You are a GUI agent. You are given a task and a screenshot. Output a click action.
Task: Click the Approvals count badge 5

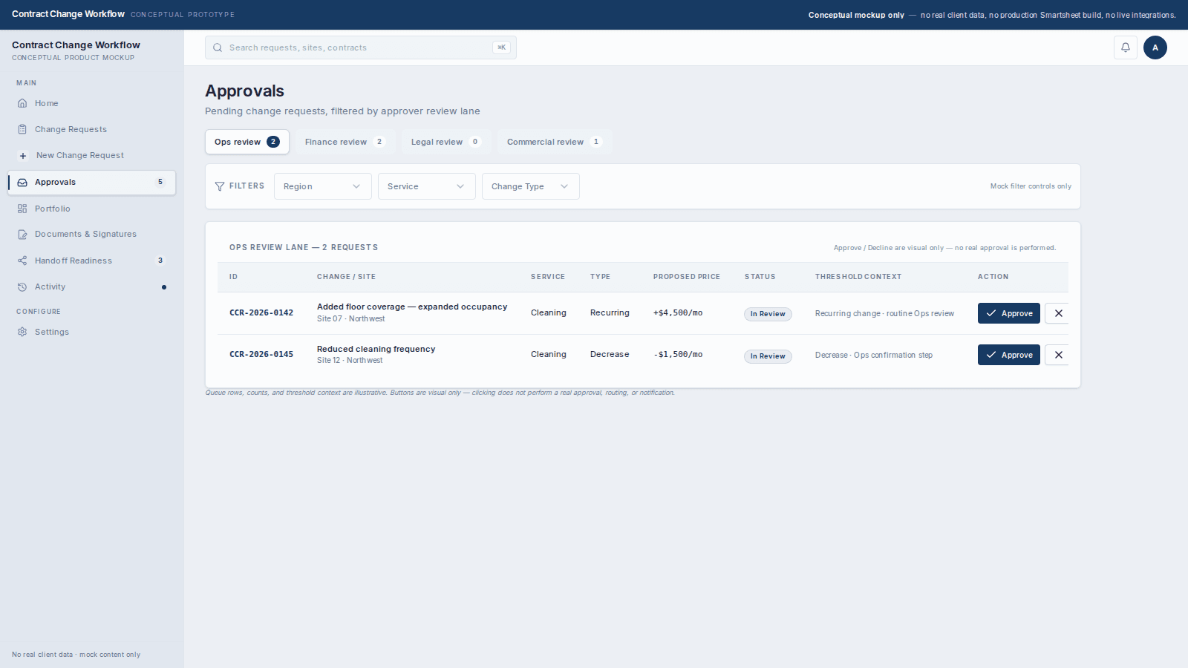(160, 182)
